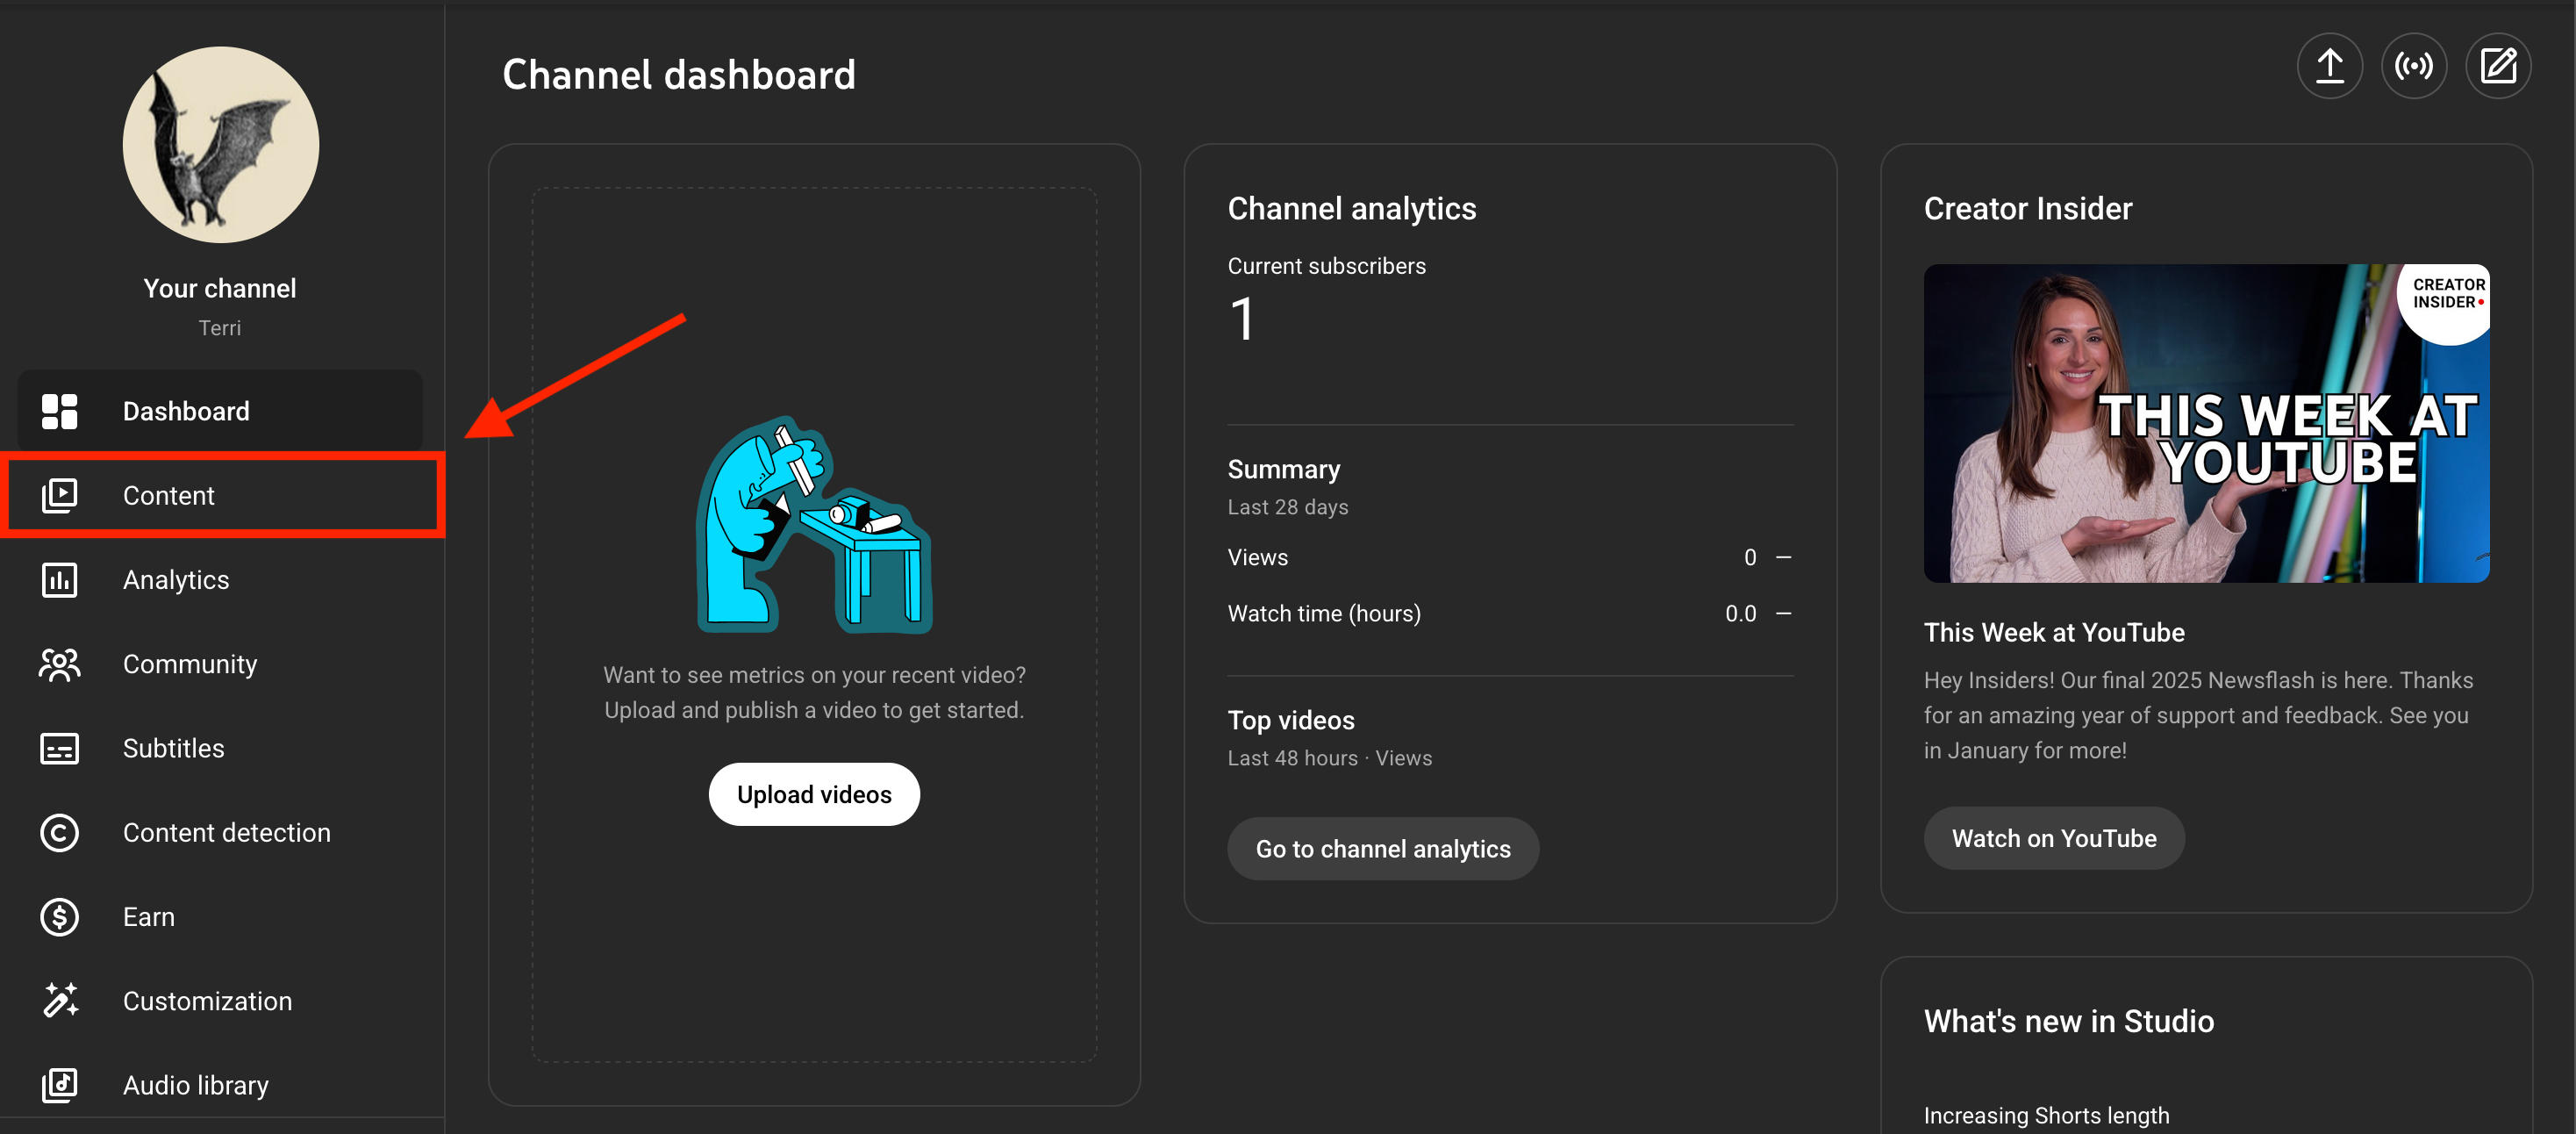Click the bat channel profile picture
The image size is (2576, 1134).
pyautogui.click(x=220, y=145)
